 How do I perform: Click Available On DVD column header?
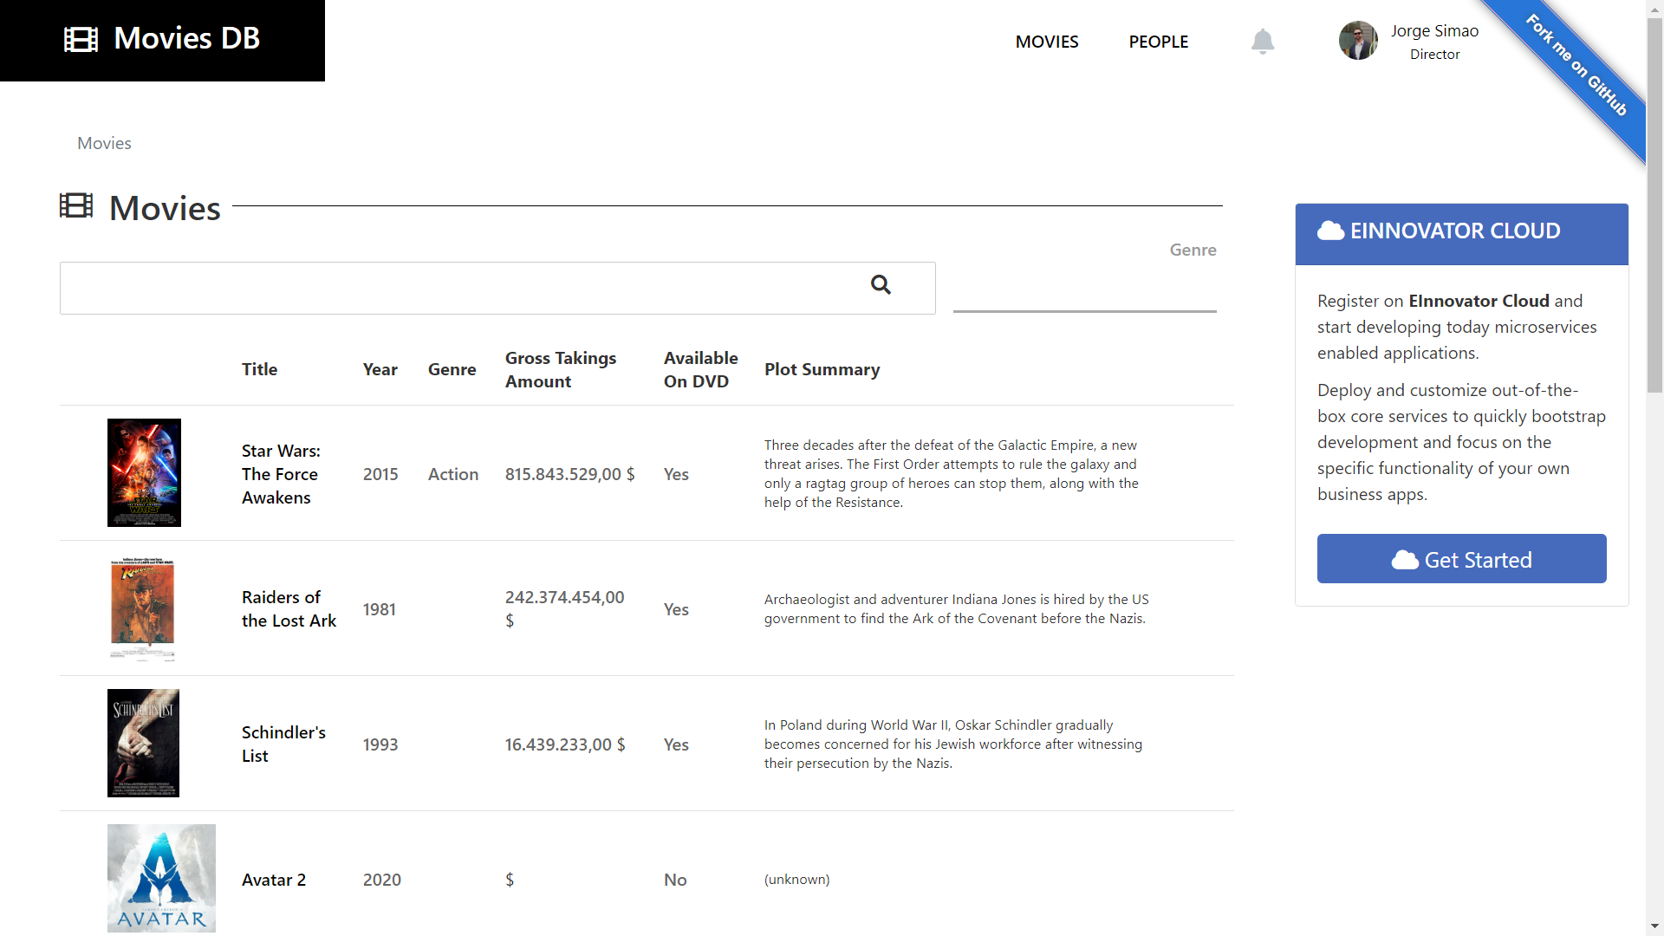click(x=700, y=369)
